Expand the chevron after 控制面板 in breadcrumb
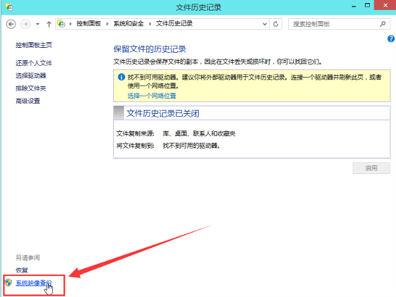The width and height of the screenshot is (396, 297). 108,24
